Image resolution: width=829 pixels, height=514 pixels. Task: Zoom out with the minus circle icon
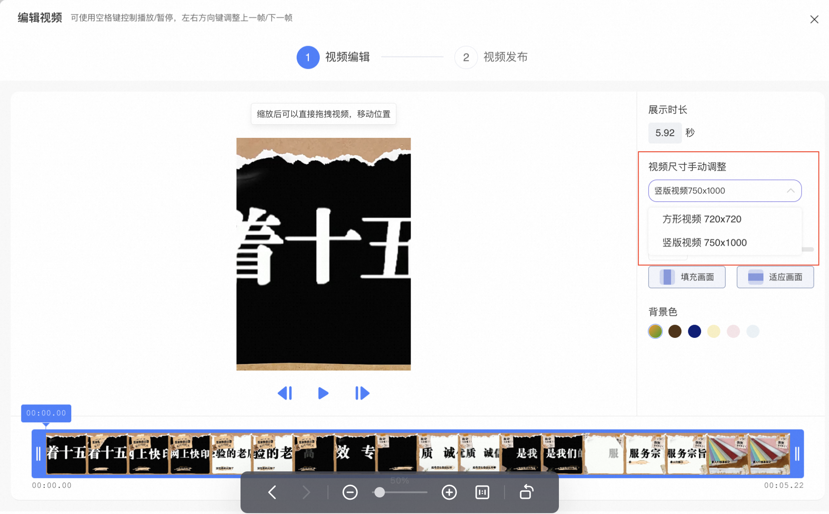350,492
